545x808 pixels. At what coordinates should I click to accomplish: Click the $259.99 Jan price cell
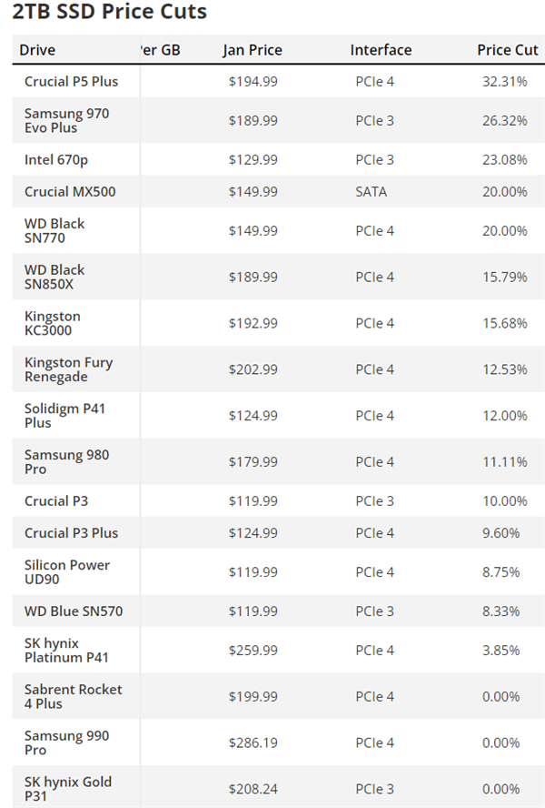coord(253,651)
